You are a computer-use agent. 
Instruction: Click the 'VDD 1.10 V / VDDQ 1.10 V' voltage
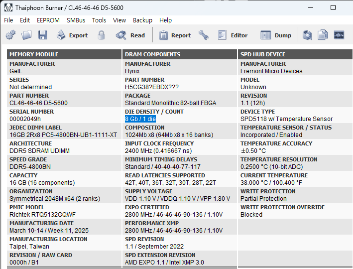[177, 199]
